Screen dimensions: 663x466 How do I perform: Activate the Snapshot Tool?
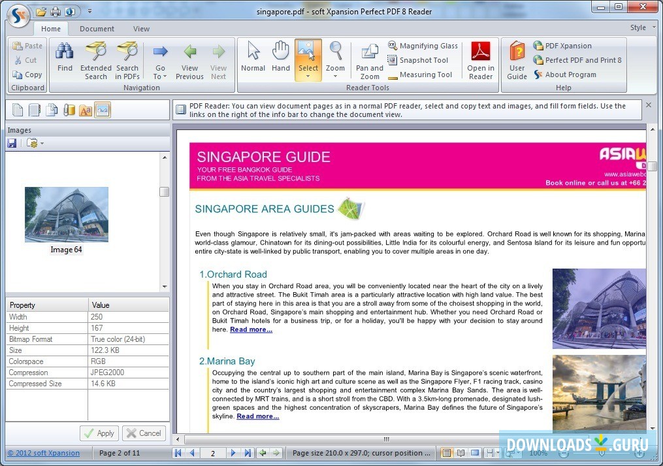pos(418,60)
